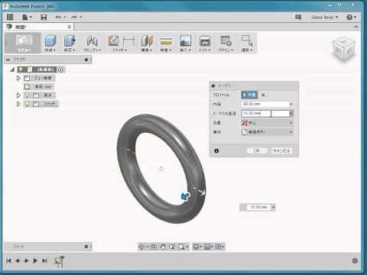The height and width of the screenshot is (275, 367).
Task: Open the Viewports layout menu
Action: click(219, 247)
